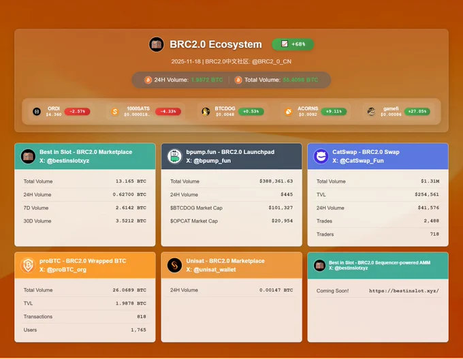Click the proBTC TVL 1.9878 BTC value
Image resolution: width=463 pixels, height=359 pixels.
(x=131, y=303)
